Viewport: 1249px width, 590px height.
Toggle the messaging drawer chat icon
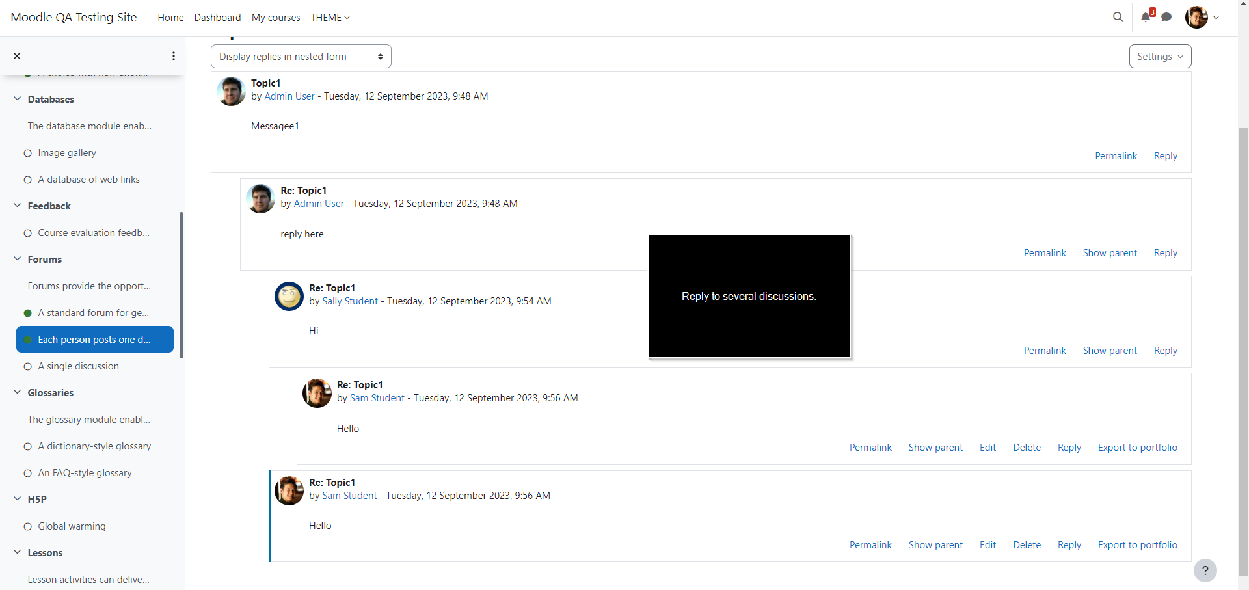coord(1166,17)
